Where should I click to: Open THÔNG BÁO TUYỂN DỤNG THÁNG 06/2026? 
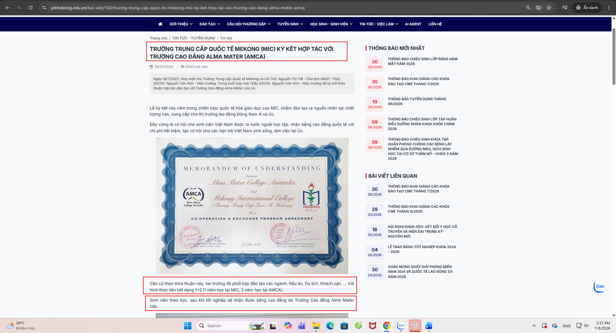[417, 102]
